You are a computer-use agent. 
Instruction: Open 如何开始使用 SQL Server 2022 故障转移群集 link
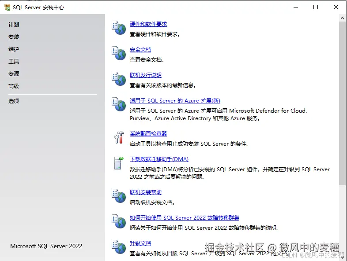click(185, 218)
